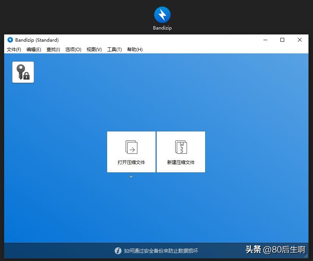
Task: Open the 工具(T) menu
Action: pos(114,49)
